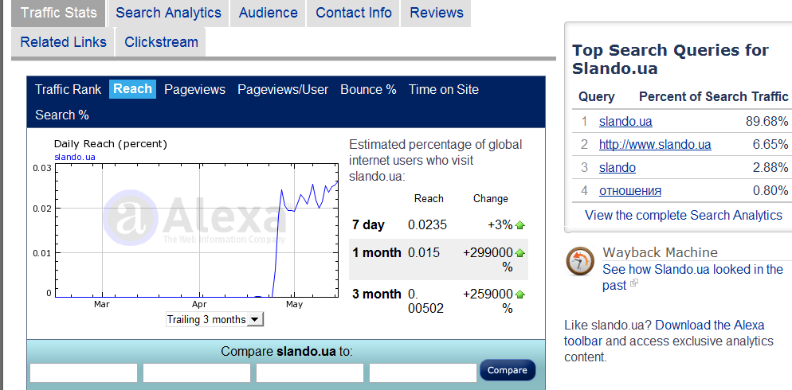Click the external link icon after 'past'

pos(634,284)
